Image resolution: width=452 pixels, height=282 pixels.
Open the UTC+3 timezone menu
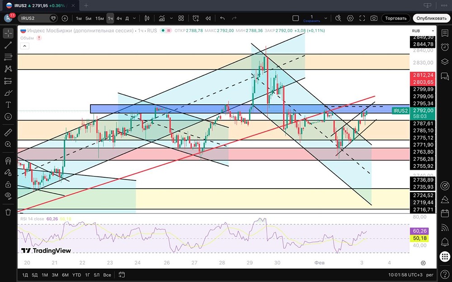(405, 275)
